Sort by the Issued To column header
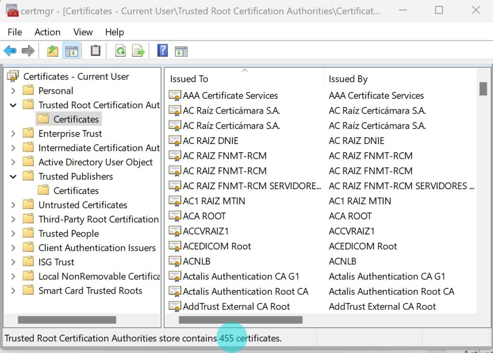The width and height of the screenshot is (493, 353). [244, 78]
